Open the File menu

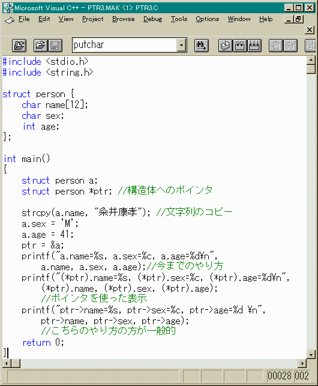[x=24, y=19]
